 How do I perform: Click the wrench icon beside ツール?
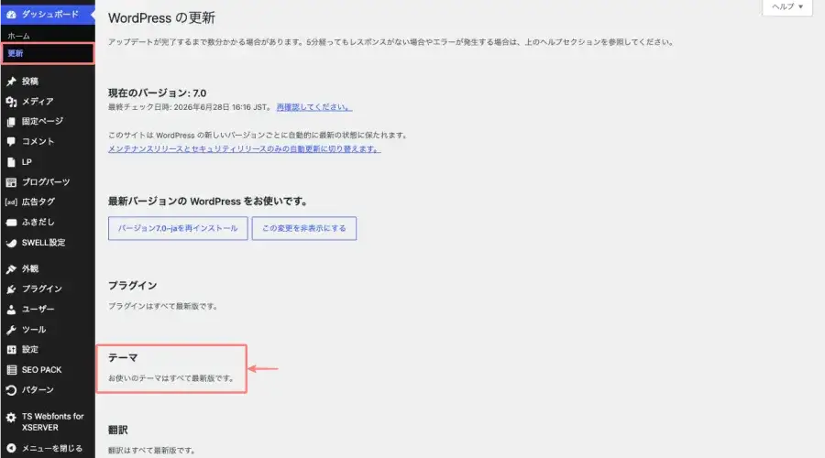coord(11,330)
